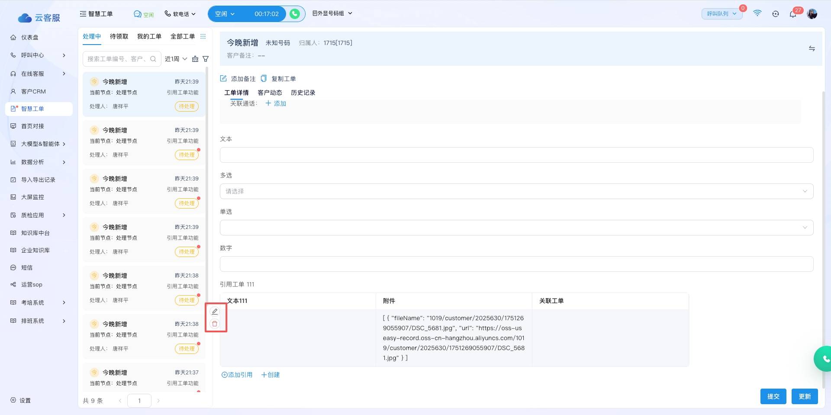The height and width of the screenshot is (415, 831).
Task: Click the Wi-Fi network status icon
Action: 757,13
